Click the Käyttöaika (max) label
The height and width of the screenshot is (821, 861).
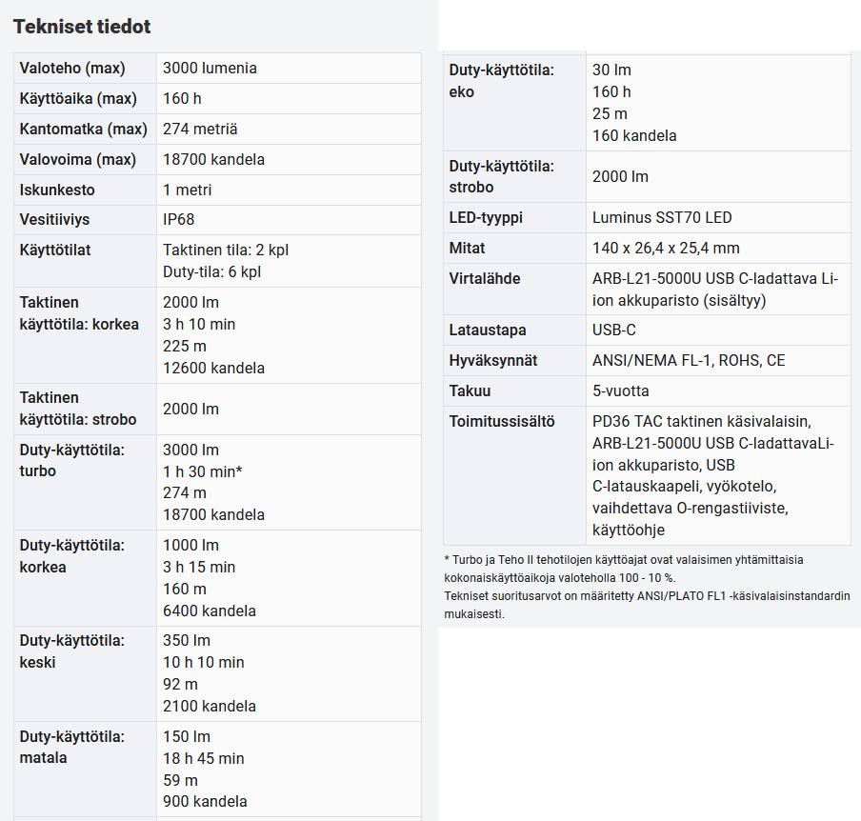click(78, 99)
